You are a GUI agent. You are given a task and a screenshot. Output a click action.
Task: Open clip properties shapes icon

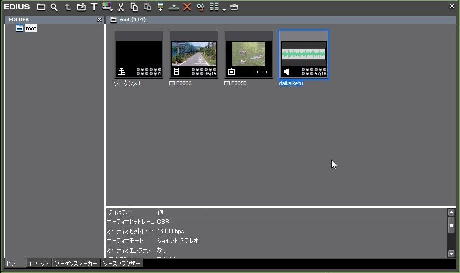click(200, 7)
